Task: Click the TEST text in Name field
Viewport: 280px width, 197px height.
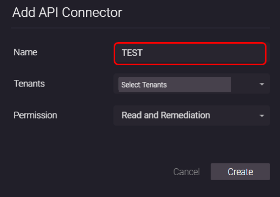Action: click(132, 53)
